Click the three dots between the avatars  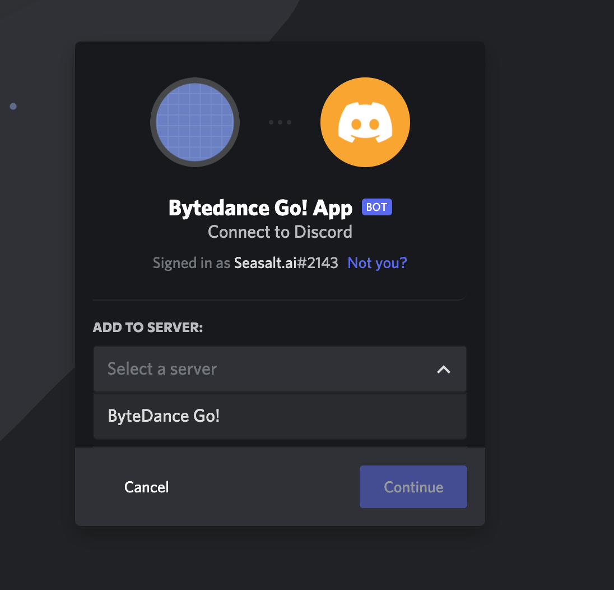(280, 122)
